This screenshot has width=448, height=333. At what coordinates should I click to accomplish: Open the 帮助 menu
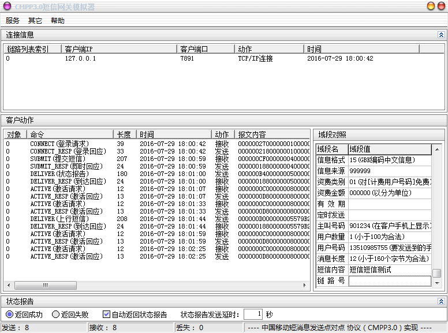point(58,21)
